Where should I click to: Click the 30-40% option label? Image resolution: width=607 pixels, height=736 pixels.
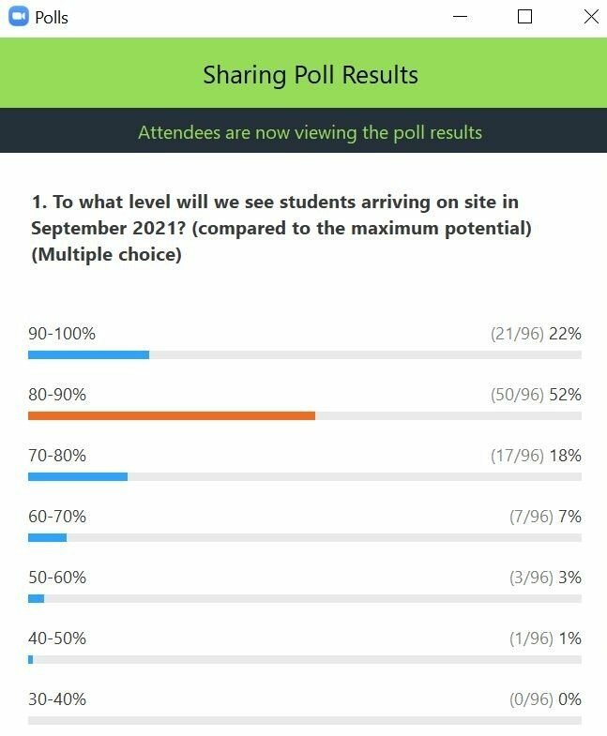pos(57,699)
